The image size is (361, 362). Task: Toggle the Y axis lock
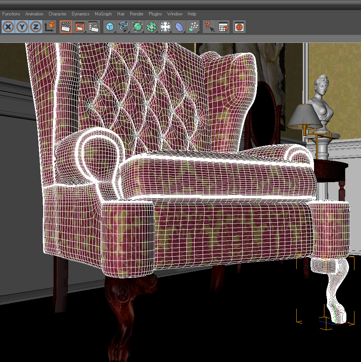coord(22,27)
